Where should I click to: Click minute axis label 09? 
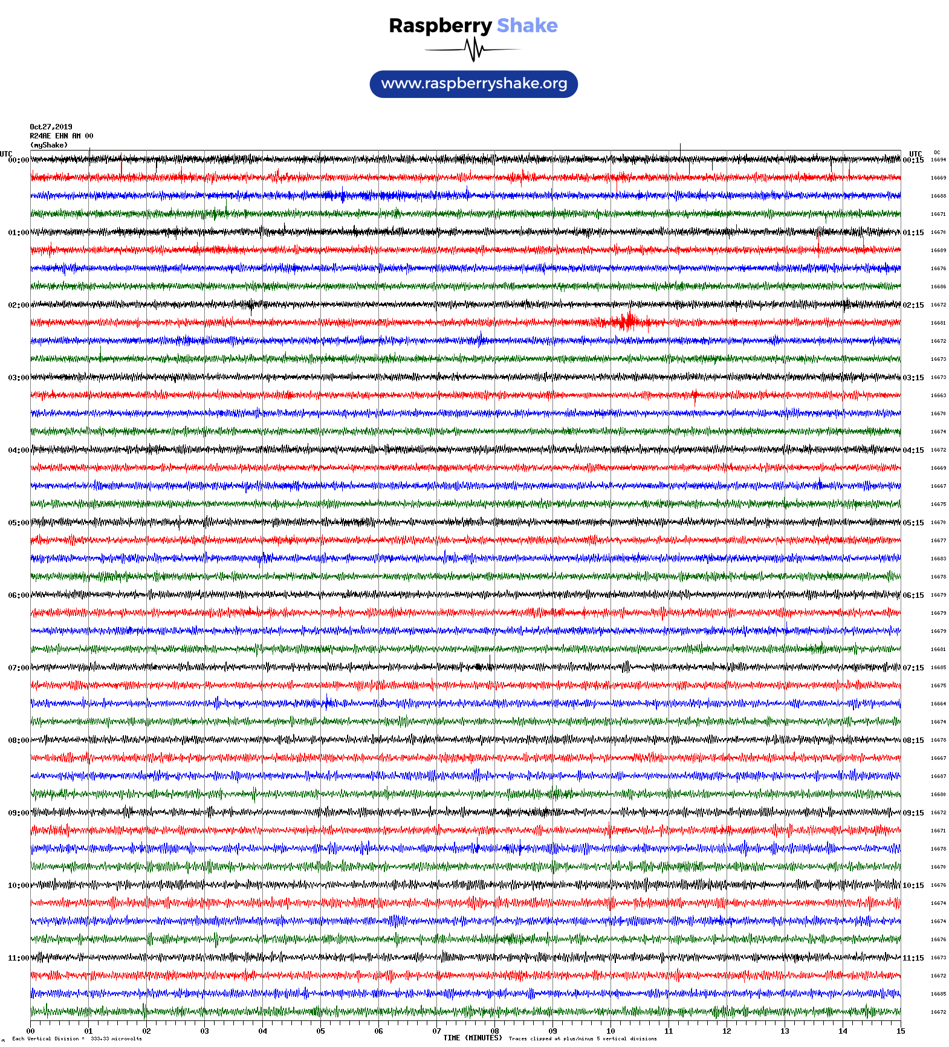click(x=552, y=1031)
